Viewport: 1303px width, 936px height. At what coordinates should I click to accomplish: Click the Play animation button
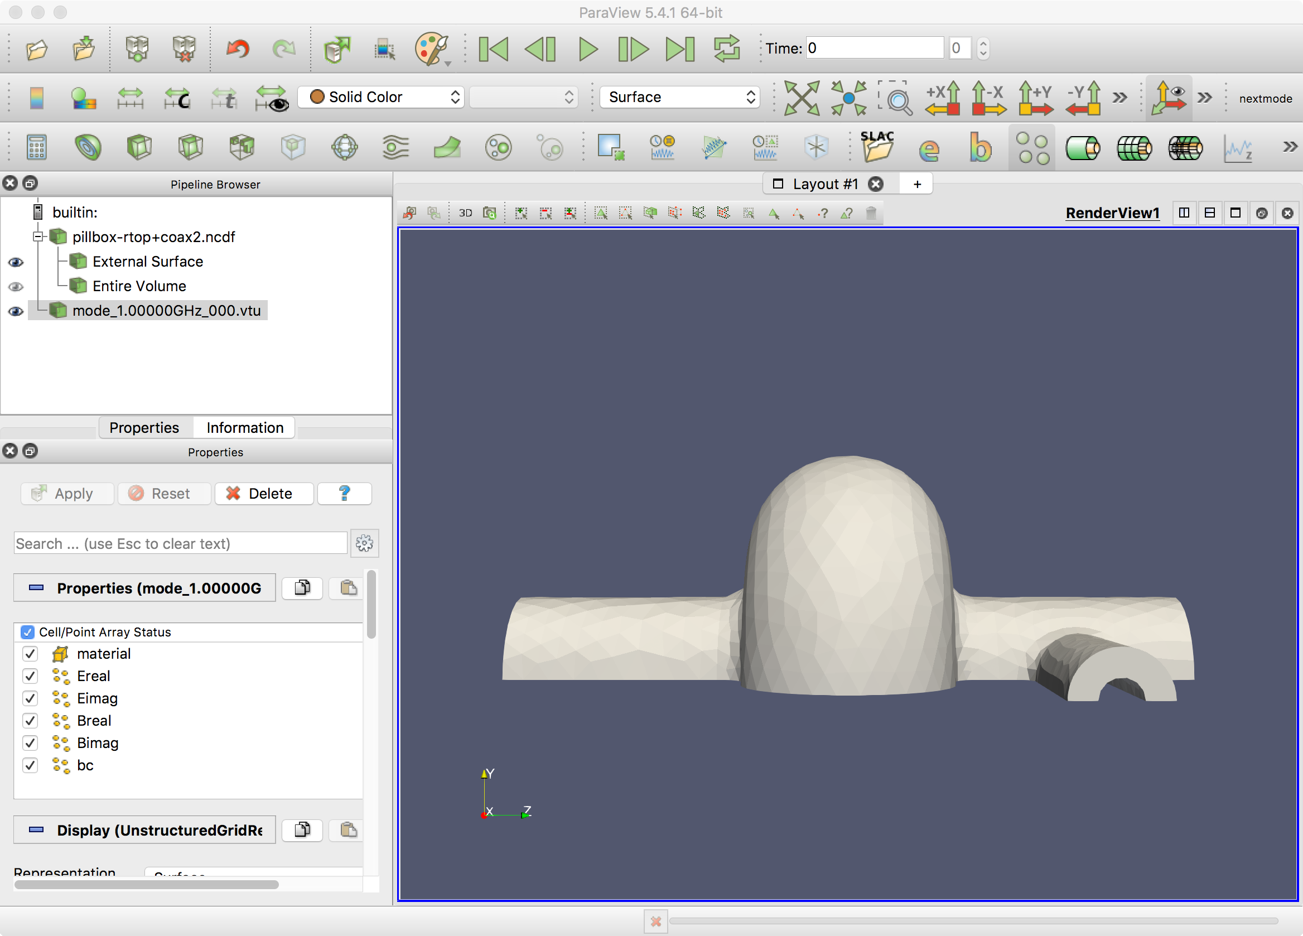tap(587, 50)
